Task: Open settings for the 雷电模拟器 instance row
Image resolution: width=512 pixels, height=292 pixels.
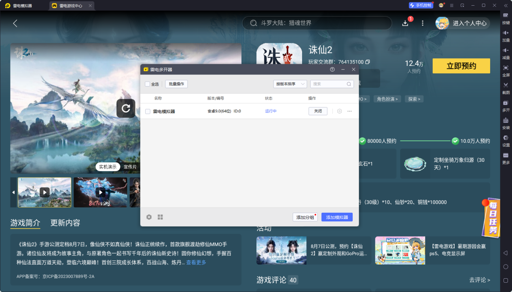Action: [x=339, y=111]
